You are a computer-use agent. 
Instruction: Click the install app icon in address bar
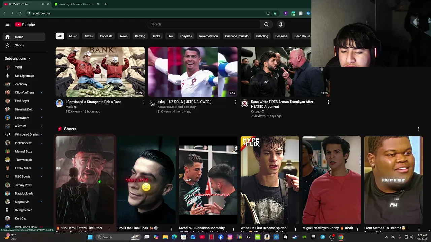268,13
